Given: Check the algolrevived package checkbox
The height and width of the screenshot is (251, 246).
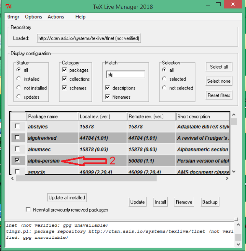Looking at the screenshot, I should (x=17, y=137).
